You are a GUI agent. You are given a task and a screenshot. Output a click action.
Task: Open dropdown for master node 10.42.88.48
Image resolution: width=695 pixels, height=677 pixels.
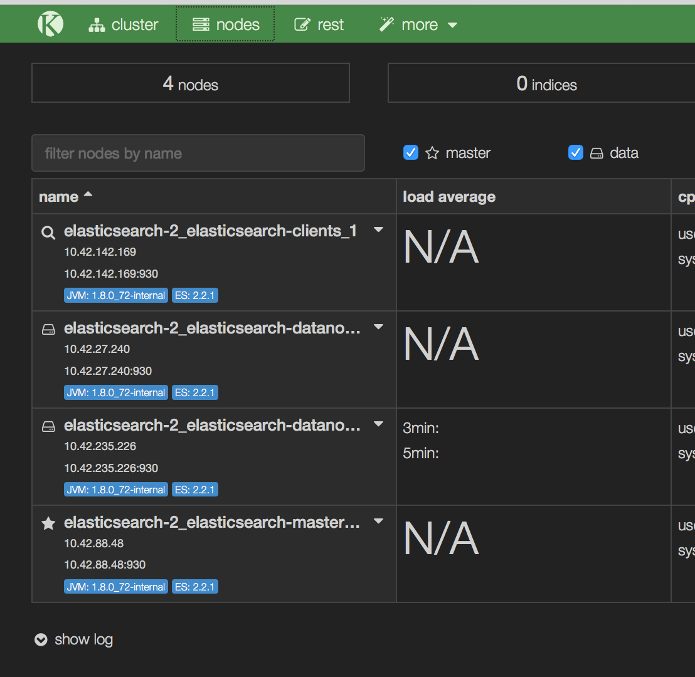pyautogui.click(x=378, y=522)
